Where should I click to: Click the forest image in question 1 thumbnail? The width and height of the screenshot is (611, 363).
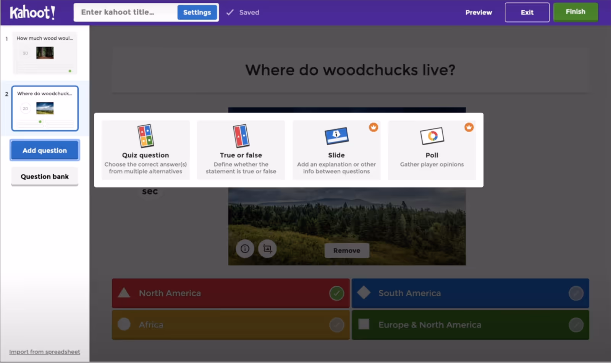45,53
